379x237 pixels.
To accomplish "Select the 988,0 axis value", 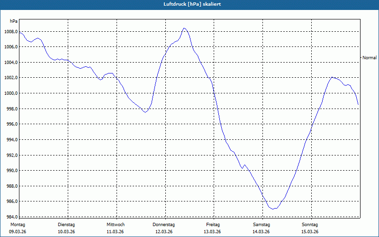I will 12,186.
